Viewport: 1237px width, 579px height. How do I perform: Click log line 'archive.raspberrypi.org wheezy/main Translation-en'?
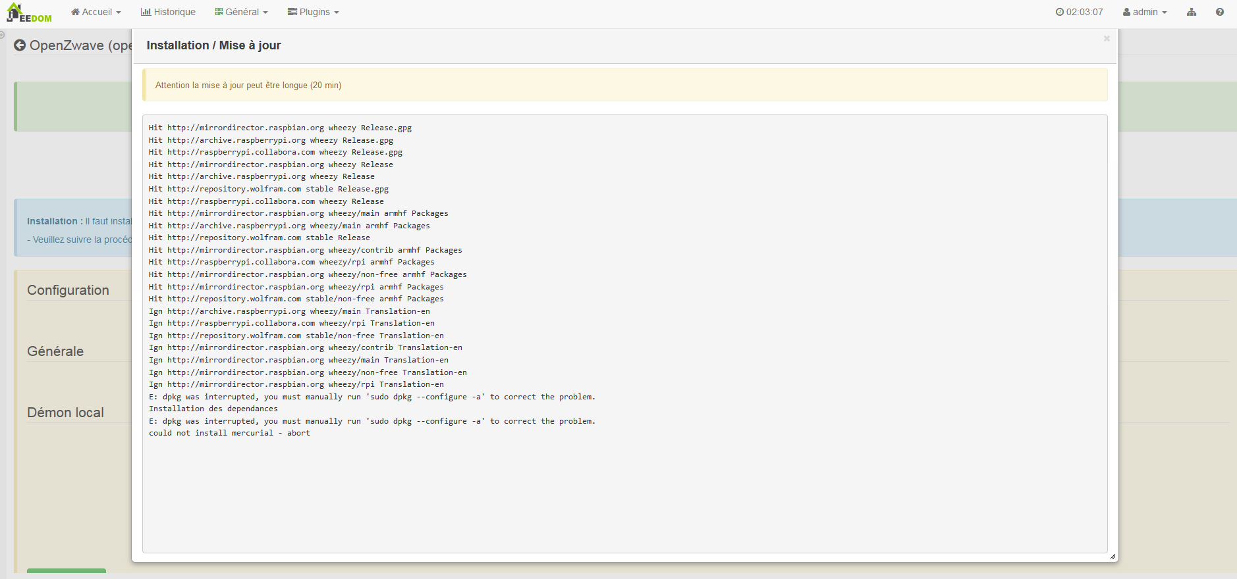(289, 311)
